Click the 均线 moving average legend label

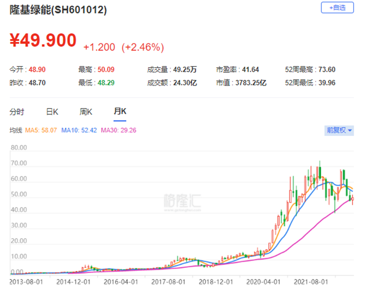coord(16,131)
